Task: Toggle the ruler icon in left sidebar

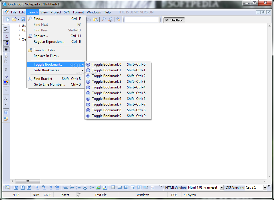Action: tap(6, 36)
